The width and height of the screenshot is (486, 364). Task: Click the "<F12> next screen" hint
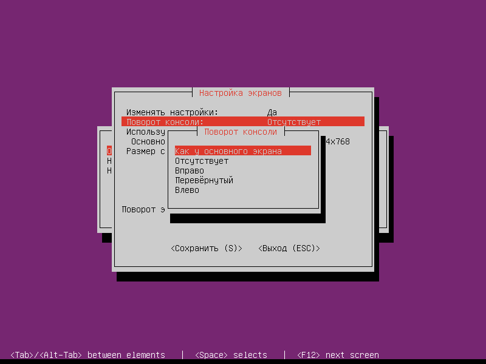click(x=338, y=355)
